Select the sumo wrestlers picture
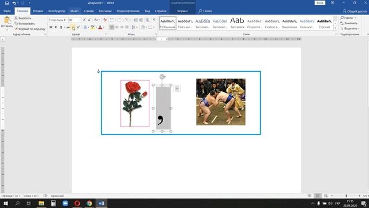The height and width of the screenshot is (208, 369). [x=221, y=102]
